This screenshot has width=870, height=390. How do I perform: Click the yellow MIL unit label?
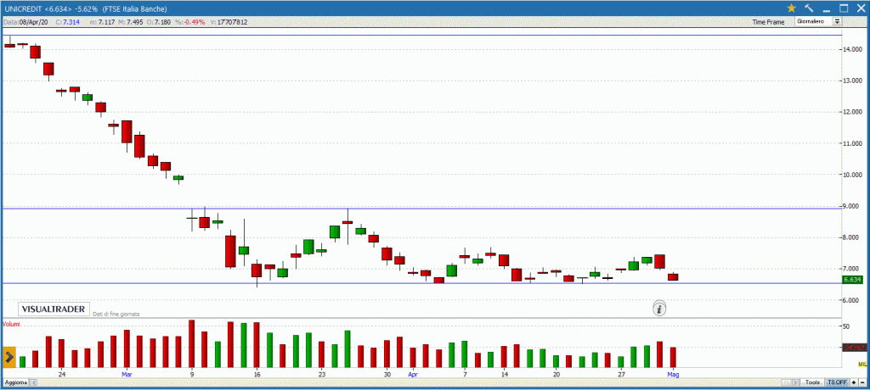pyautogui.click(x=862, y=364)
